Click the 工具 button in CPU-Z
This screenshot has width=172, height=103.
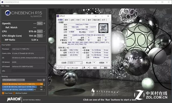pyautogui.click(x=84, y=68)
